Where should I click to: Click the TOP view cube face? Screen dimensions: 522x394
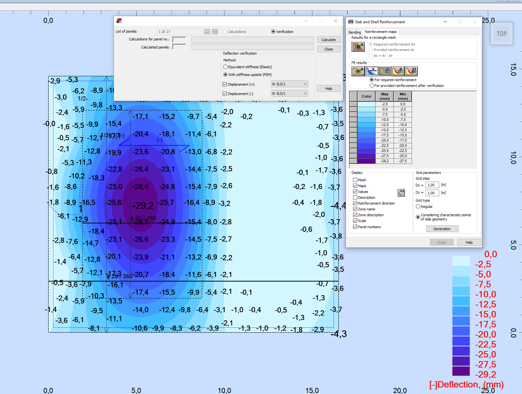click(x=501, y=34)
